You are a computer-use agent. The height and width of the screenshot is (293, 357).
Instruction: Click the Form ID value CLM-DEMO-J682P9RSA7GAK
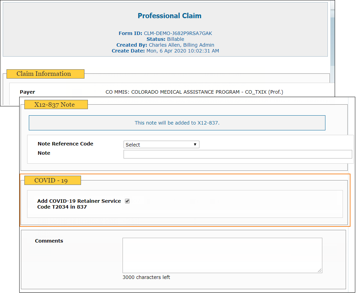(178, 33)
